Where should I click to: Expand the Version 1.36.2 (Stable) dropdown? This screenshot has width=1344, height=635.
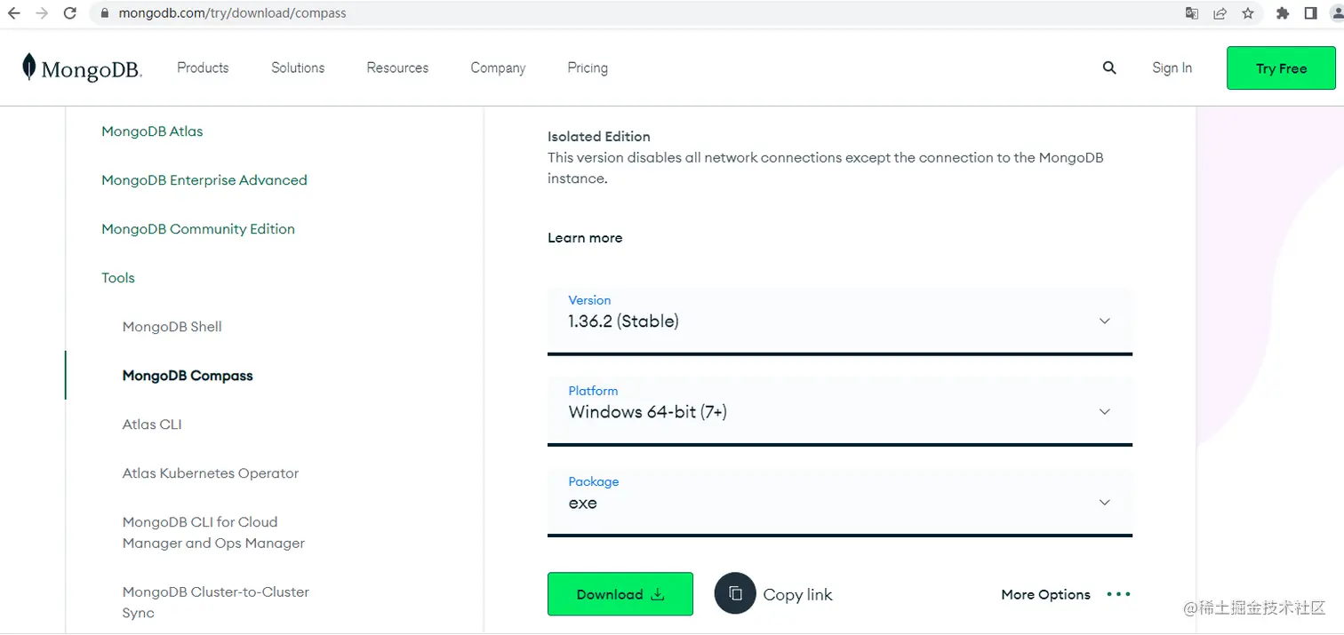click(x=840, y=321)
